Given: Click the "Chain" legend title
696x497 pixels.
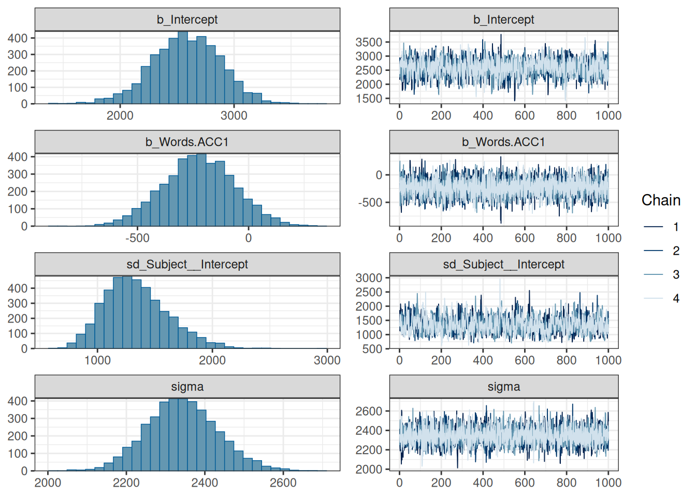Looking at the screenshot, I should tap(661, 200).
